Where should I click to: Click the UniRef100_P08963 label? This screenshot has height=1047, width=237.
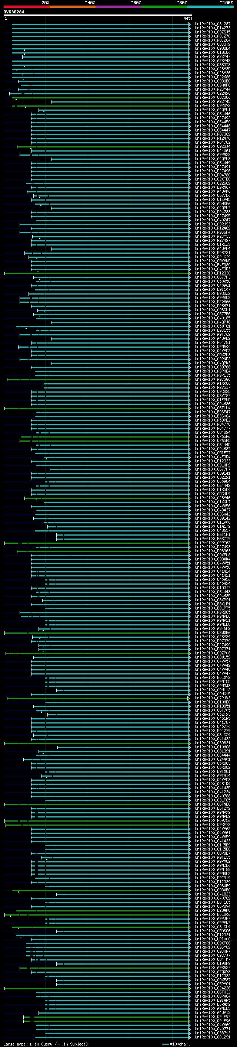coord(213,551)
